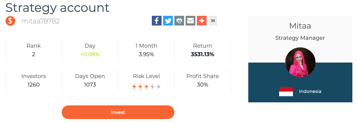Select the mitaa78782 account name
This screenshot has height=123, width=356.
tap(40, 21)
